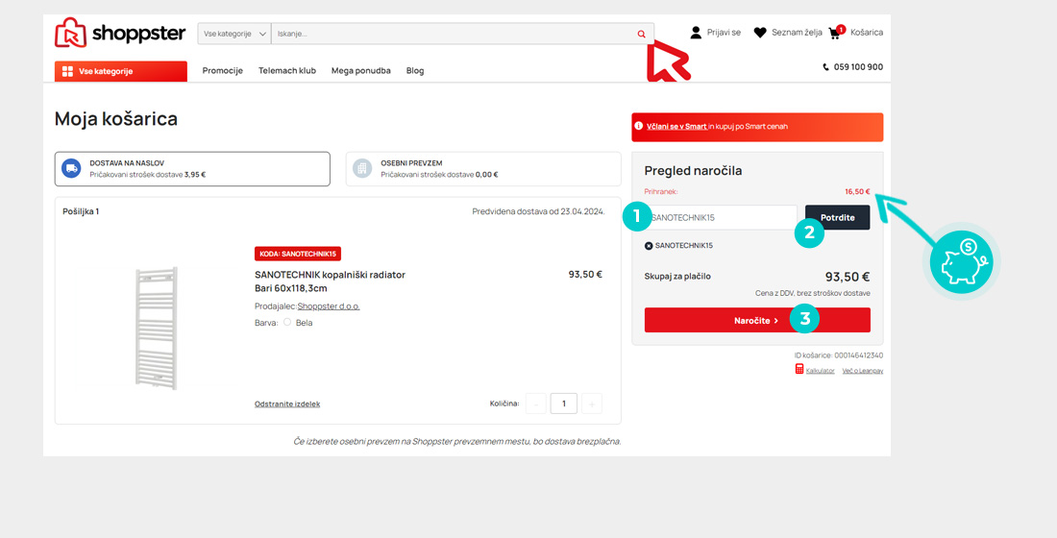The image size is (1057, 538).
Task: Click the Skupaj za plačilo label
Action: coord(677,277)
